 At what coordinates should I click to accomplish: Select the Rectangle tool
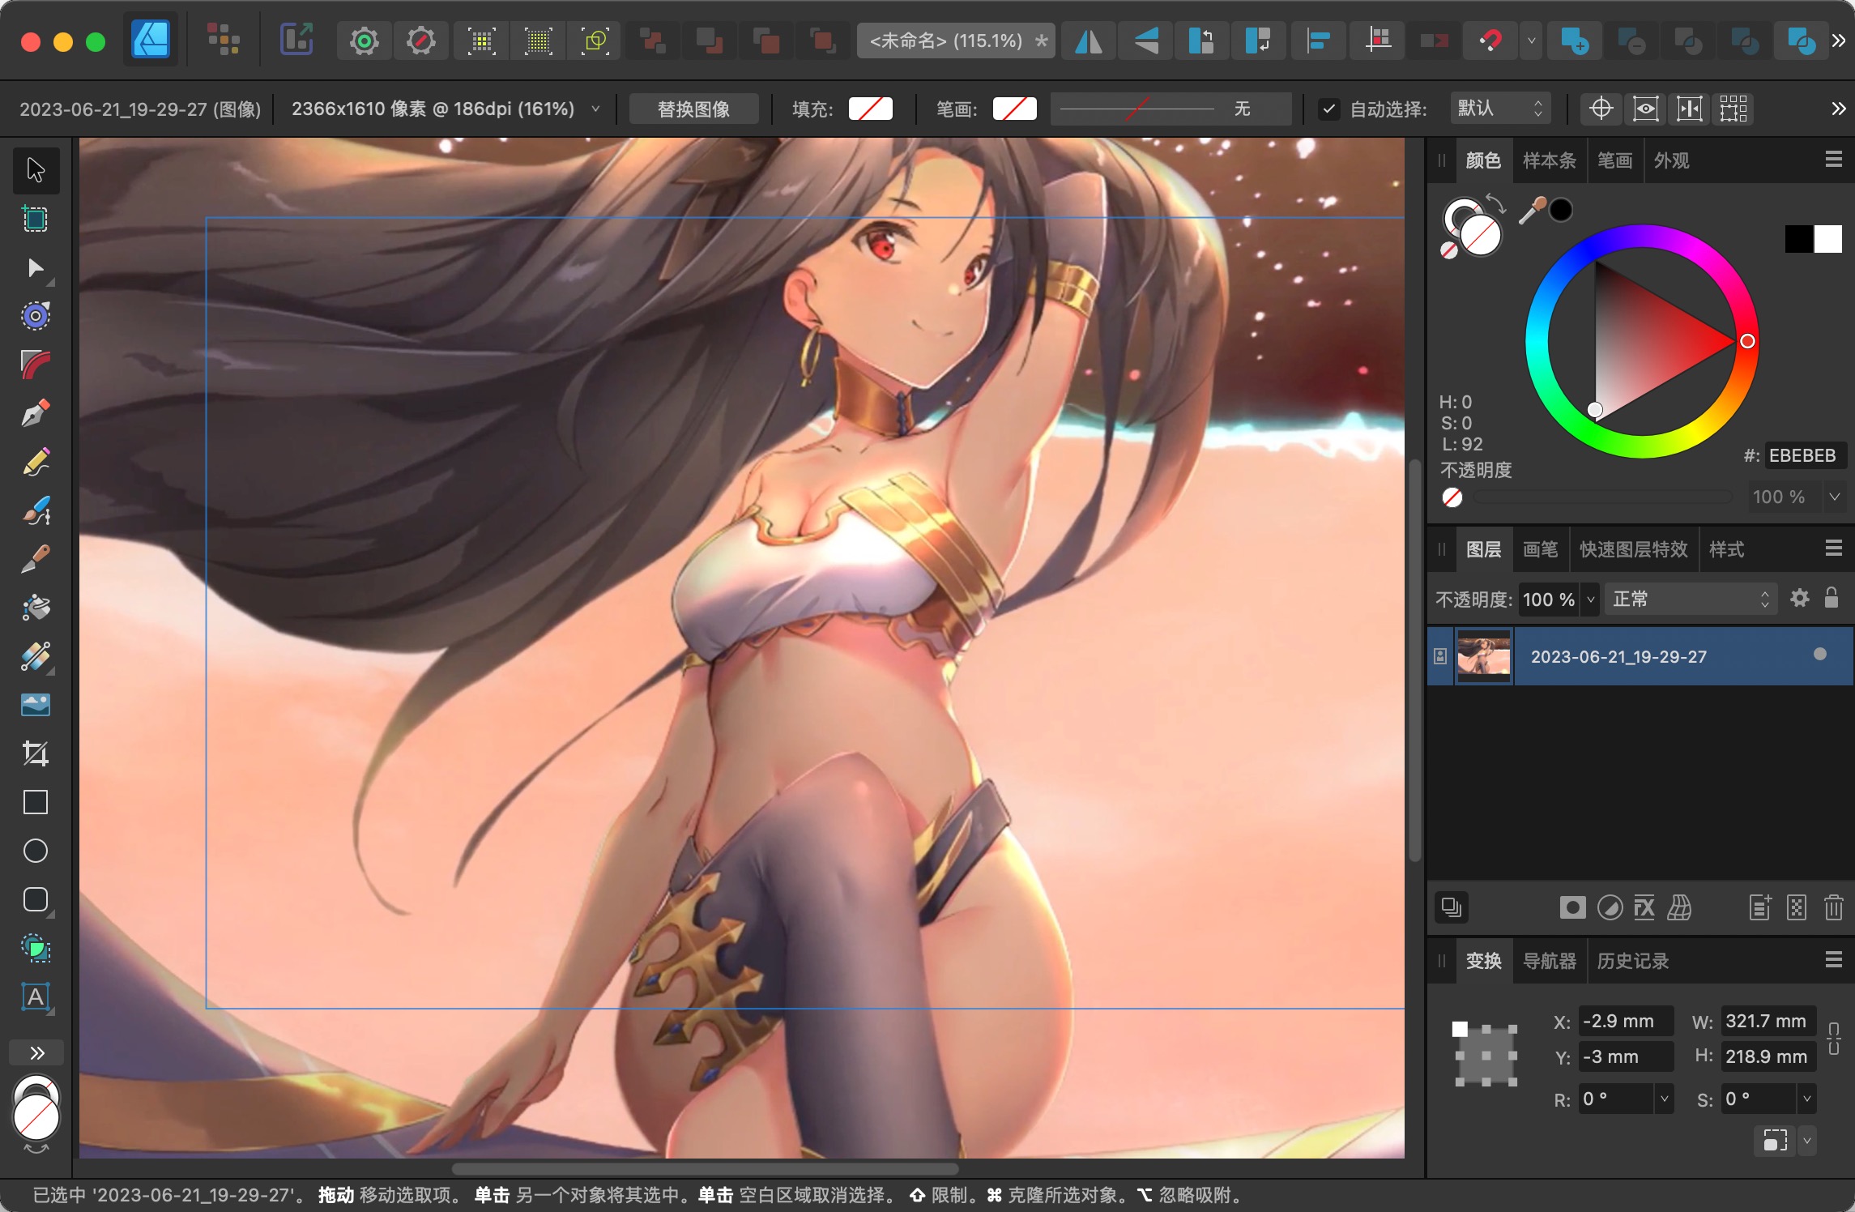(36, 802)
